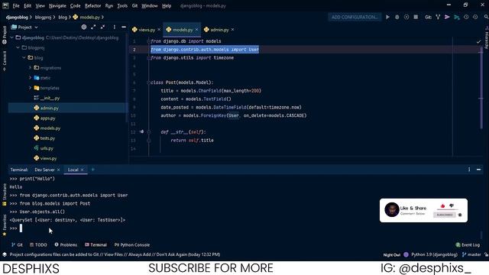Image resolution: width=489 pixels, height=275 pixels.
Task: Click Python 3.9 interpreter in status bar
Action: pos(434,254)
